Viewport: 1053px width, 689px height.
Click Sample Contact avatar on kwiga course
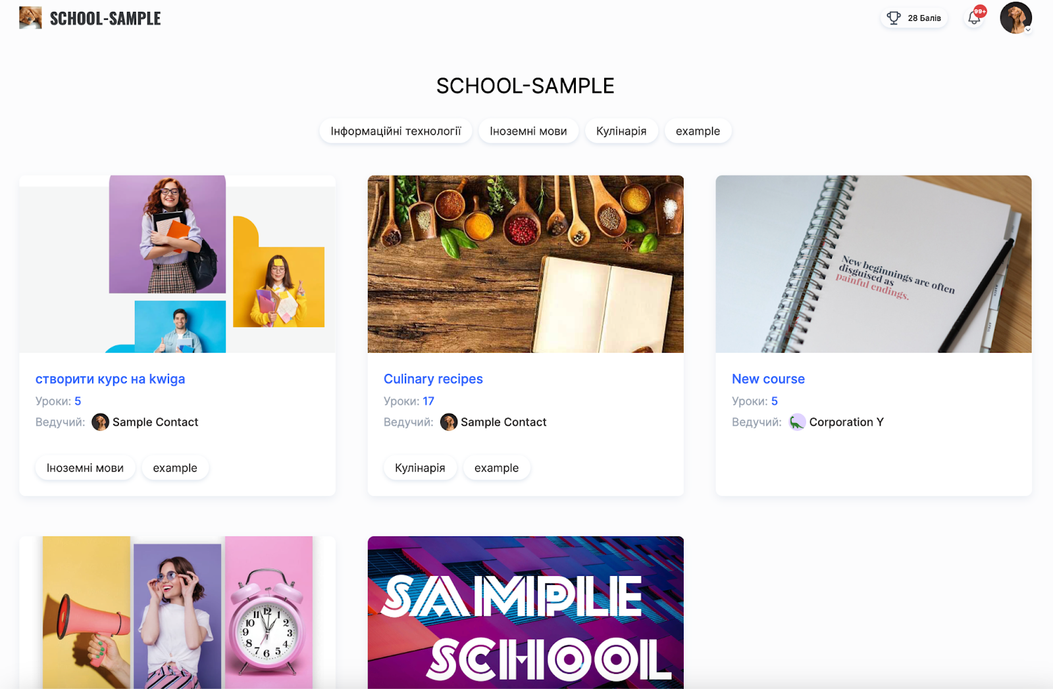coord(100,422)
